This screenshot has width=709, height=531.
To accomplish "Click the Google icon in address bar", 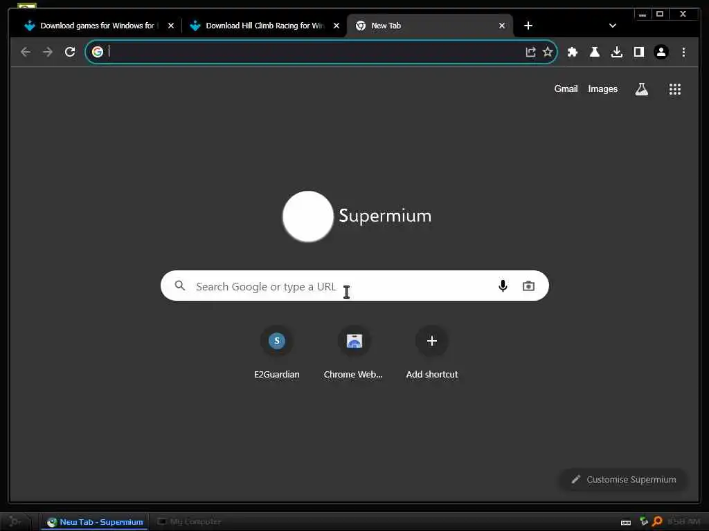I will coord(97,52).
